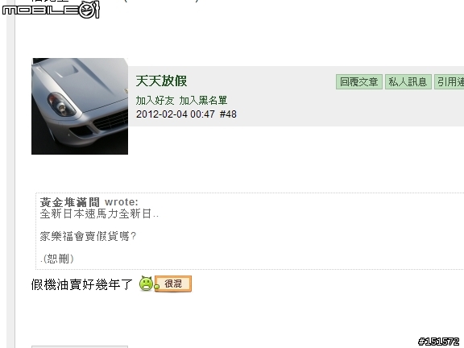Screen dimensions: 464x348
Task: Click the post text 假機油賣好幾年了
Action: click(x=82, y=284)
